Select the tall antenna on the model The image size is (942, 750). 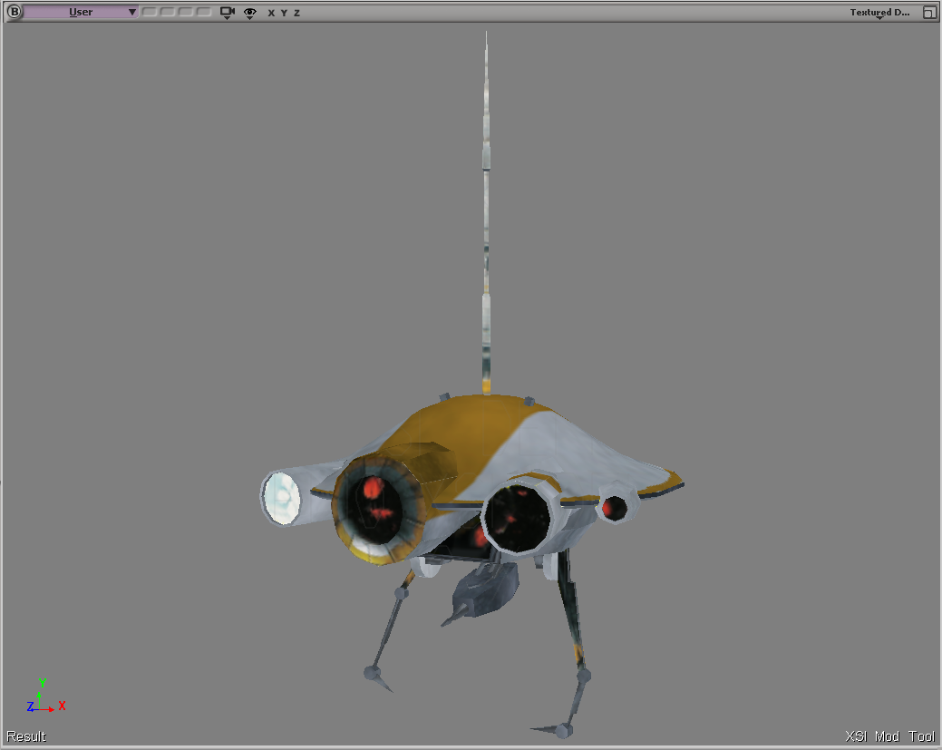coord(486,210)
